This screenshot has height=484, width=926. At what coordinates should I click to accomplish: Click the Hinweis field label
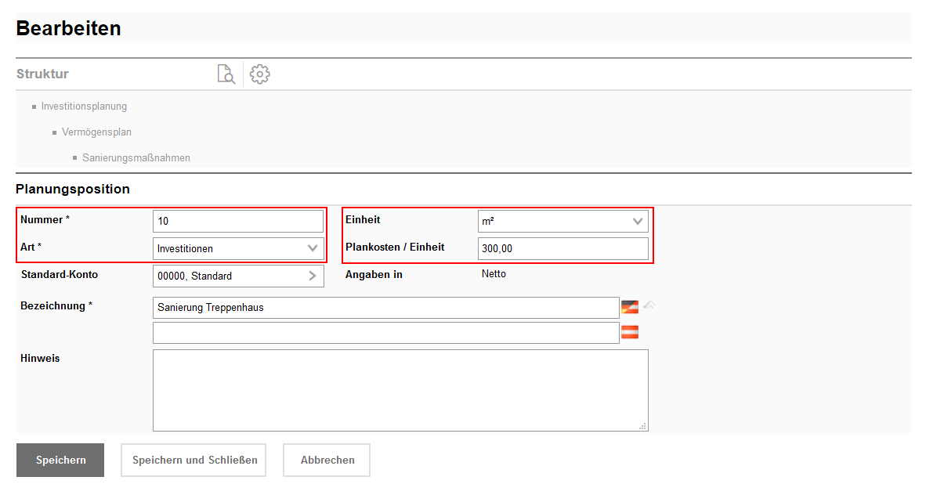click(x=40, y=358)
